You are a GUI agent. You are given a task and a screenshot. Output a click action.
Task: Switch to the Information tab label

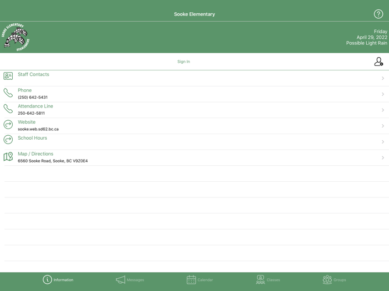pos(63,280)
